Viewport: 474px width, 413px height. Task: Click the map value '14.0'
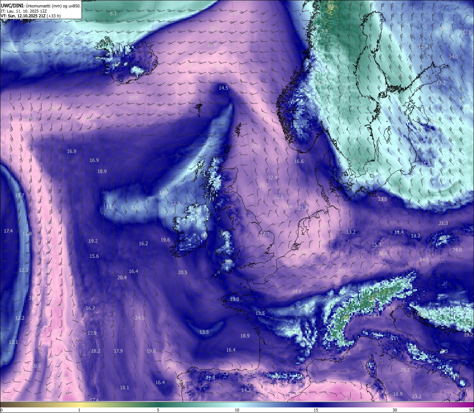click(x=453, y=56)
